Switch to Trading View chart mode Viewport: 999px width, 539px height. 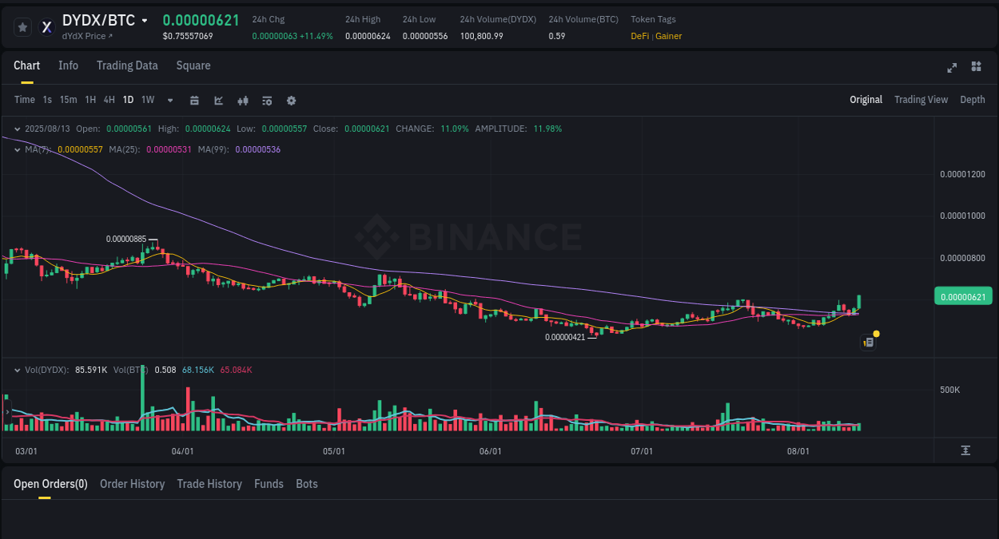[x=921, y=100]
